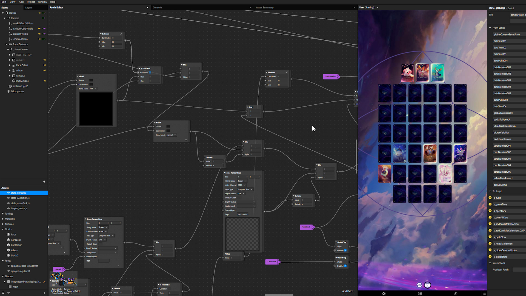Open Blend Mode Add dropdown in Blend patch
The width and height of the screenshot is (526, 296).
(93, 89)
